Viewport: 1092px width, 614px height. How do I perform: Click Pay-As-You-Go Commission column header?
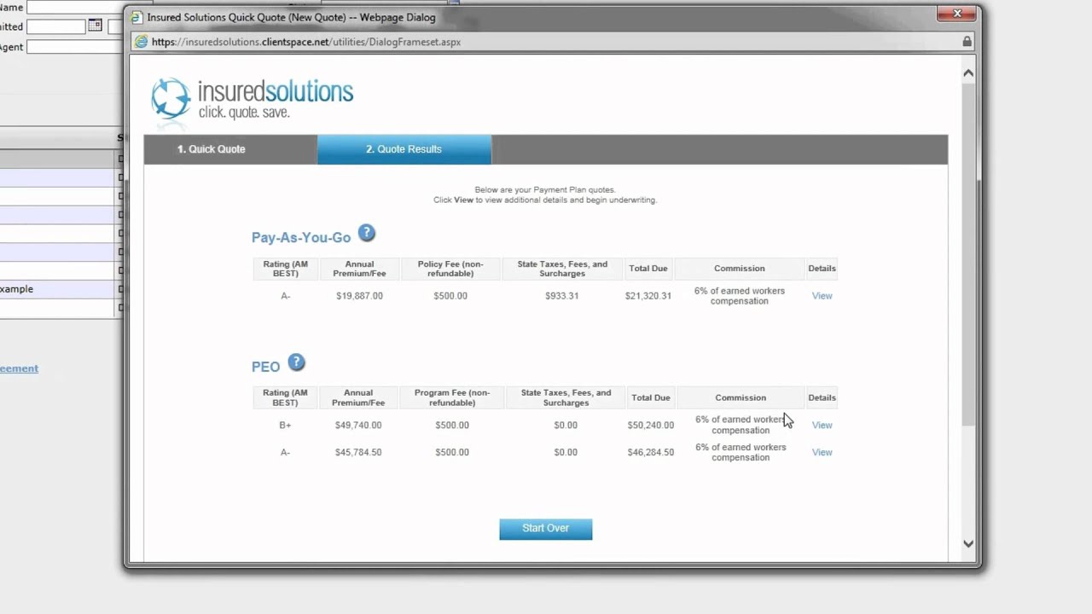[740, 269]
